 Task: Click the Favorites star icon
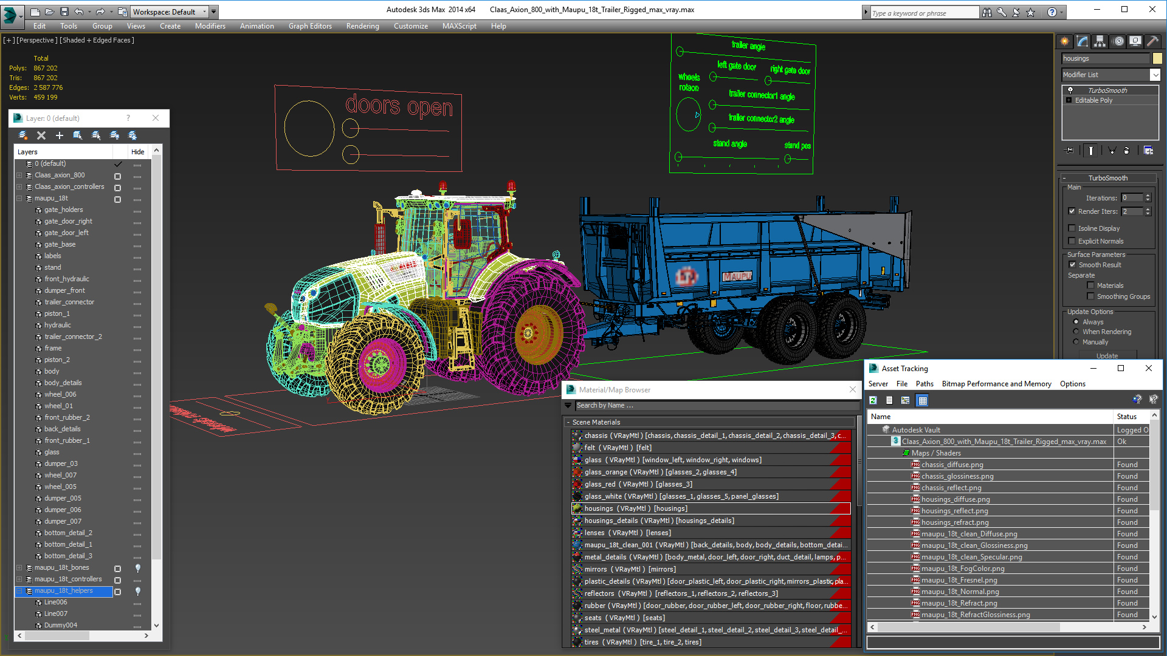click(x=1031, y=12)
